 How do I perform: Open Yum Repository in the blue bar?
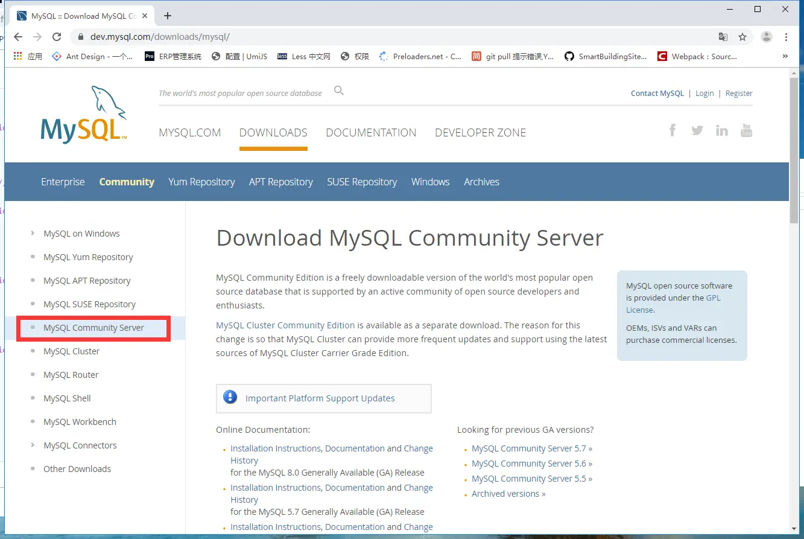pyautogui.click(x=201, y=182)
